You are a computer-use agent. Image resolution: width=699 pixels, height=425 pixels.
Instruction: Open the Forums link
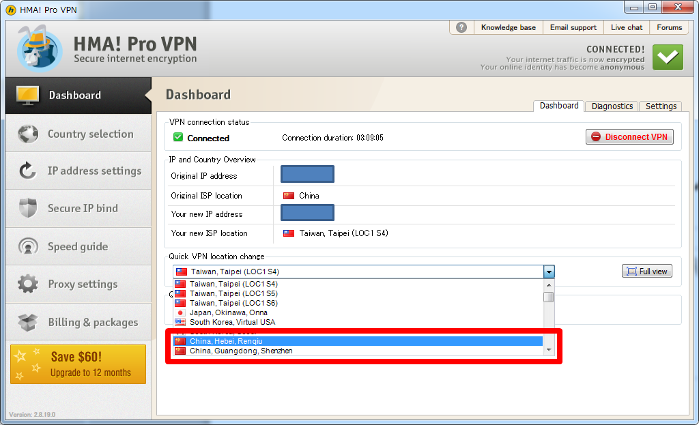point(669,27)
